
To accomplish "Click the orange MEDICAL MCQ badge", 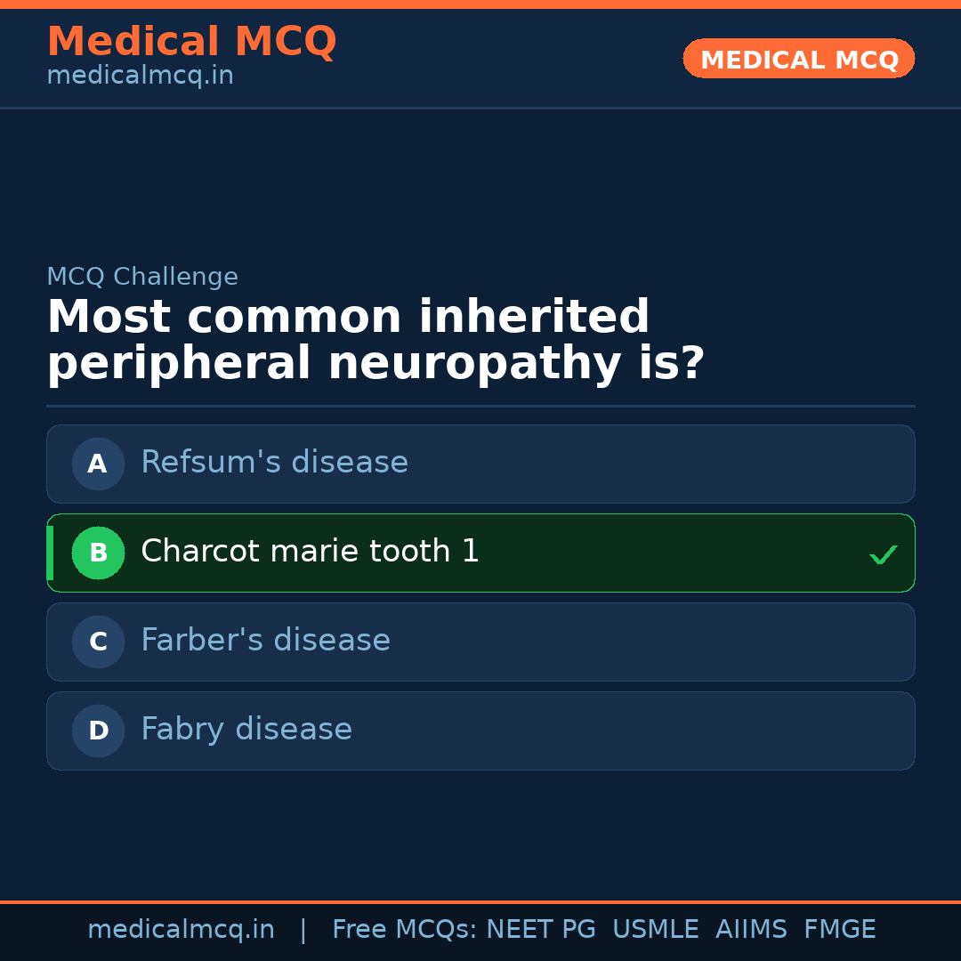I will click(798, 59).
